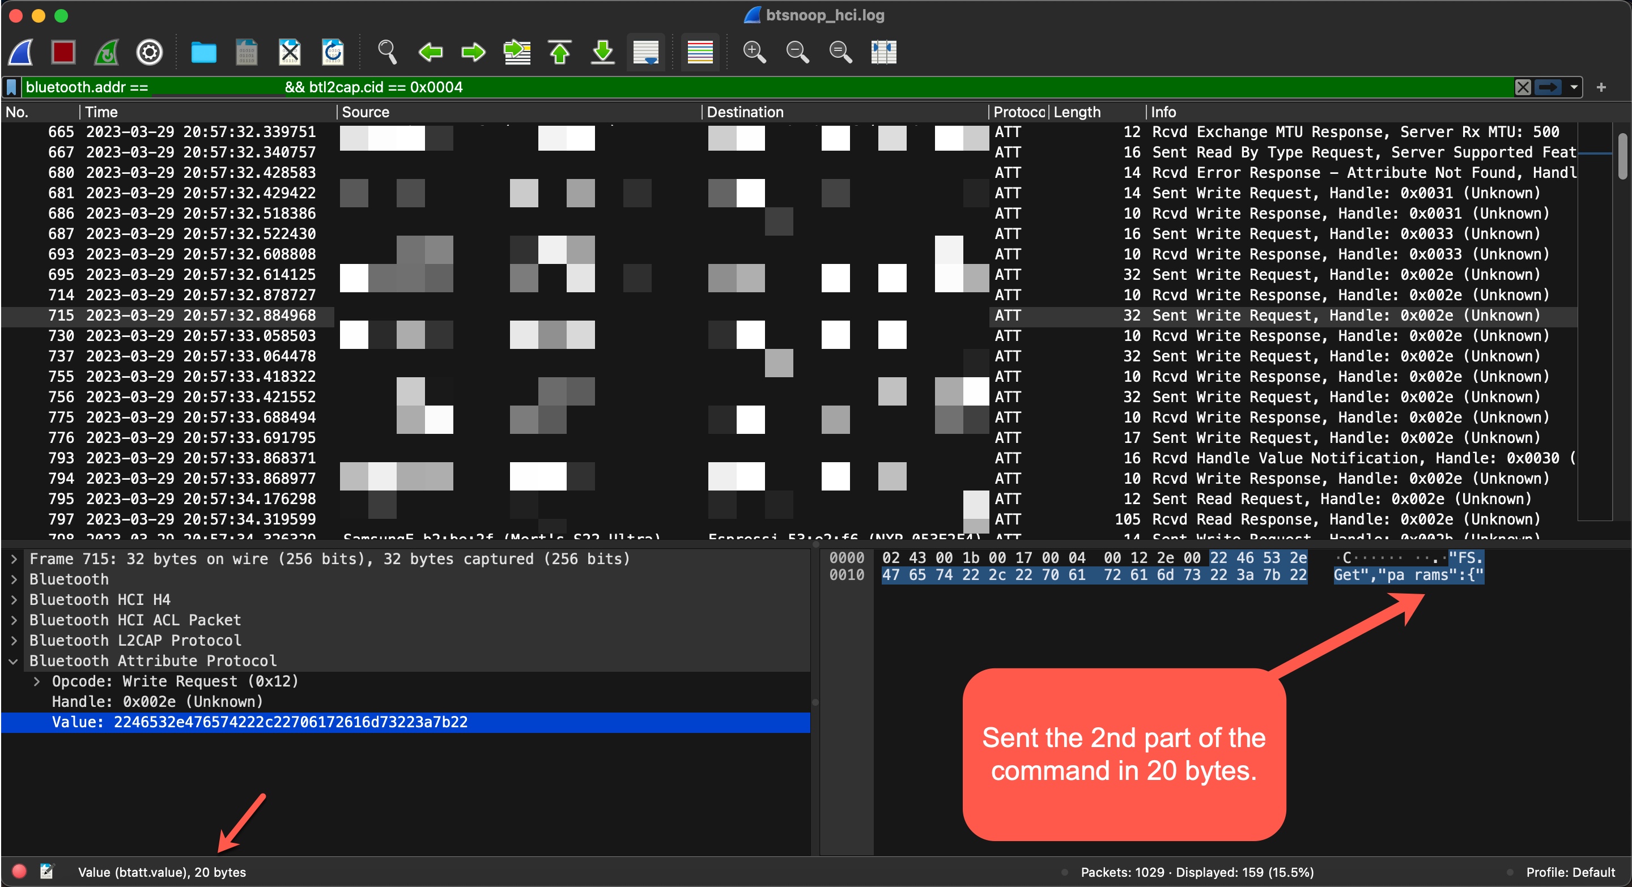This screenshot has width=1632, height=887.
Task: Select packet 687 Write Request Handle 0x0033
Action: pos(789,234)
